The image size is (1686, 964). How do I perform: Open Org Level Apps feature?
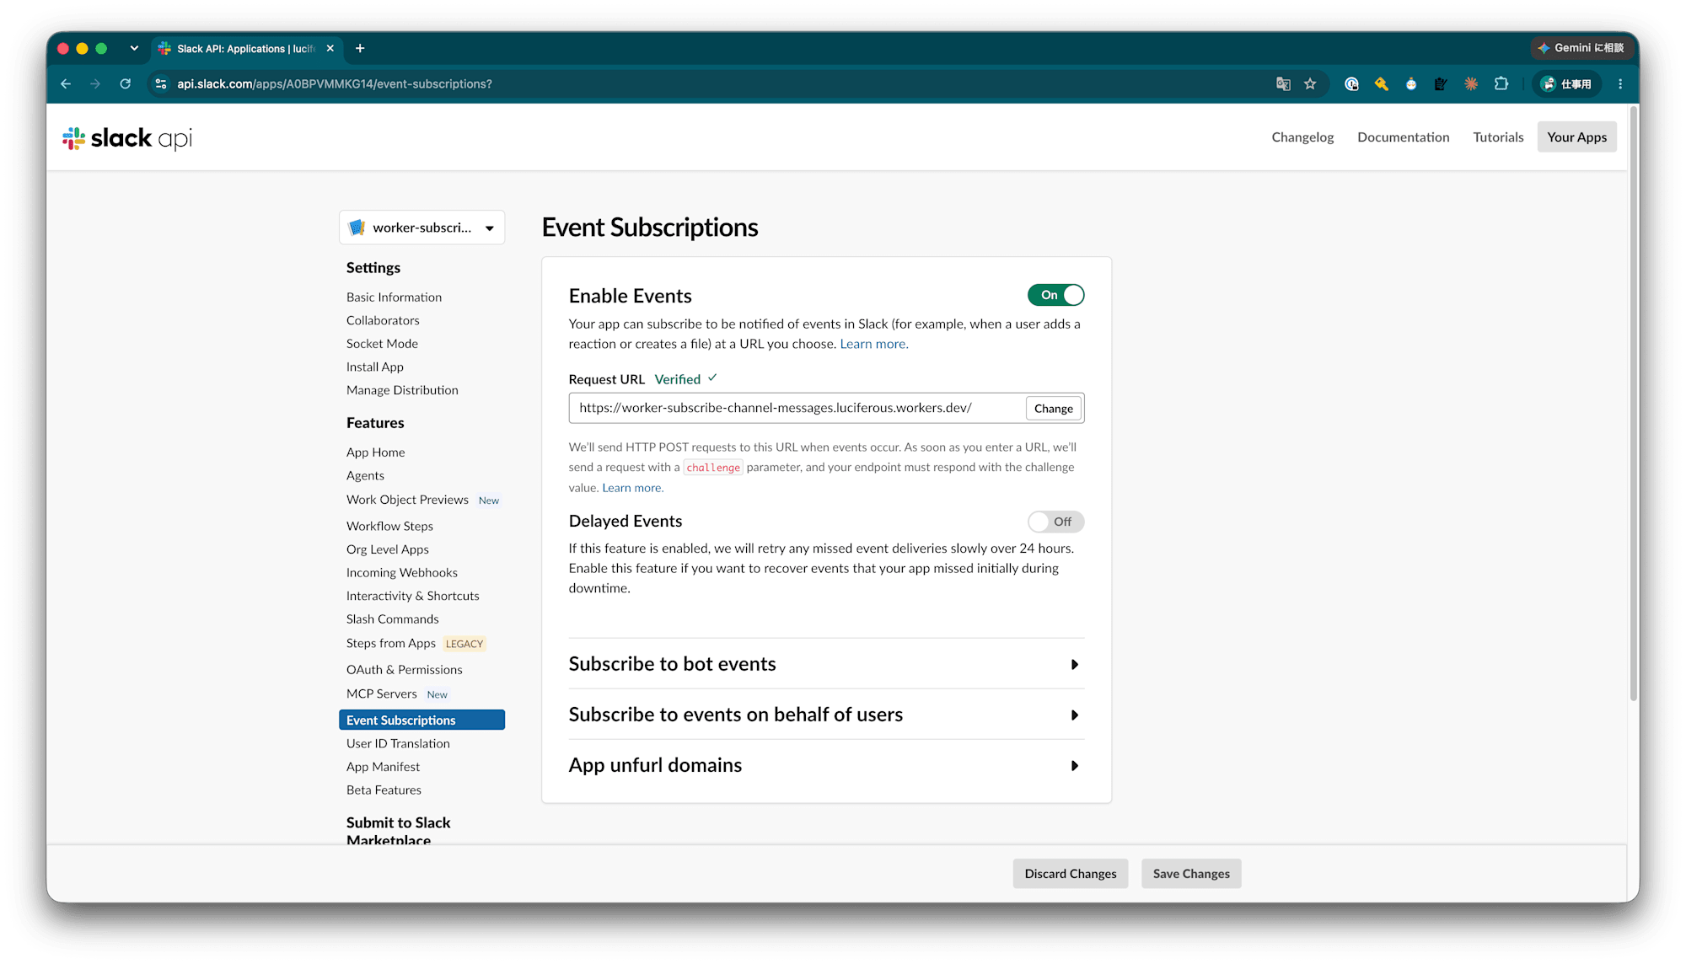pos(388,549)
